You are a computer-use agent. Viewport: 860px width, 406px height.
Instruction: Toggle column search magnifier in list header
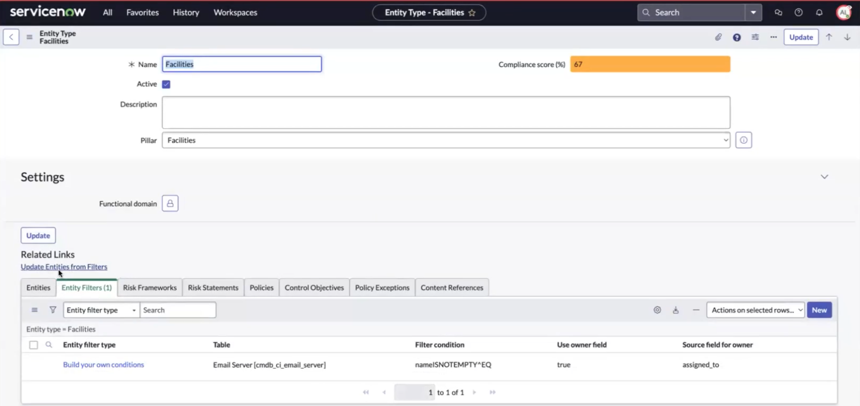point(49,345)
